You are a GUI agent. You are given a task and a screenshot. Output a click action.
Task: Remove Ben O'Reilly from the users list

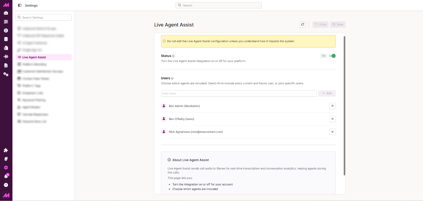[x=332, y=119]
